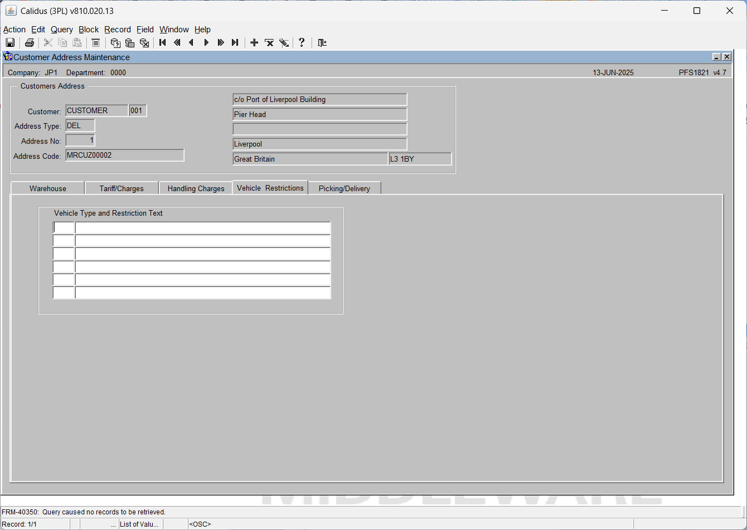The width and height of the screenshot is (747, 530).
Task: Click the Delete Record icon
Action: (269, 43)
